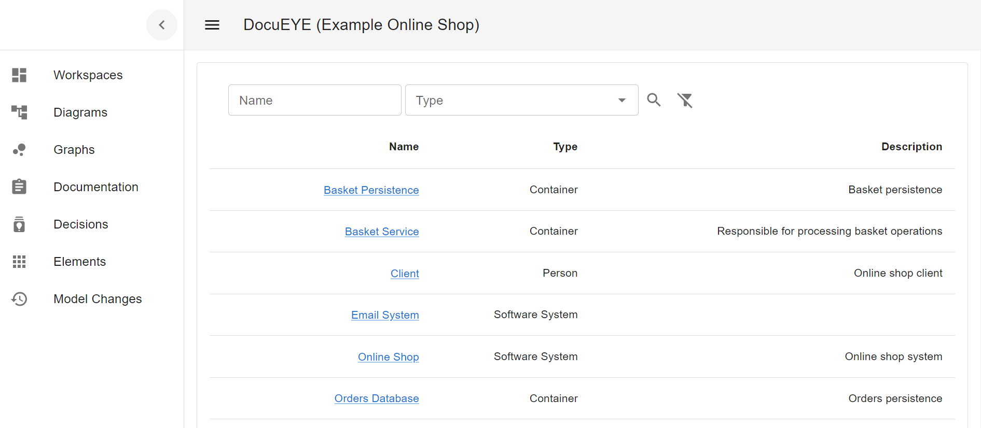Click the Documentation clipboard icon

click(x=19, y=187)
